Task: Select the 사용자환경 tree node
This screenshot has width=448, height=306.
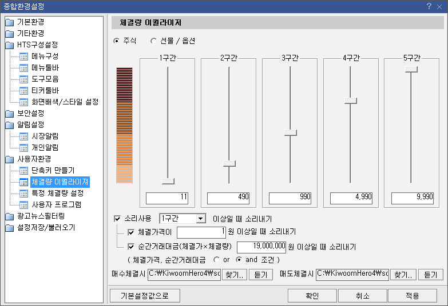Action: tap(34, 159)
